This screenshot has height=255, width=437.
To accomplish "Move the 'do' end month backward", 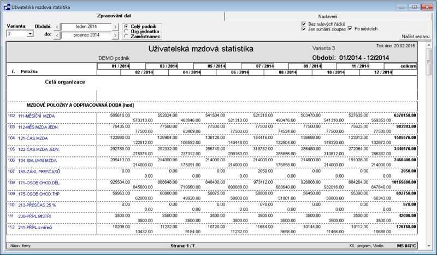I will click(x=57, y=35).
